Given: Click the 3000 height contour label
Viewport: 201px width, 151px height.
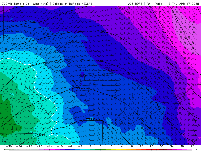Looking at the screenshot, I should point(99,61).
